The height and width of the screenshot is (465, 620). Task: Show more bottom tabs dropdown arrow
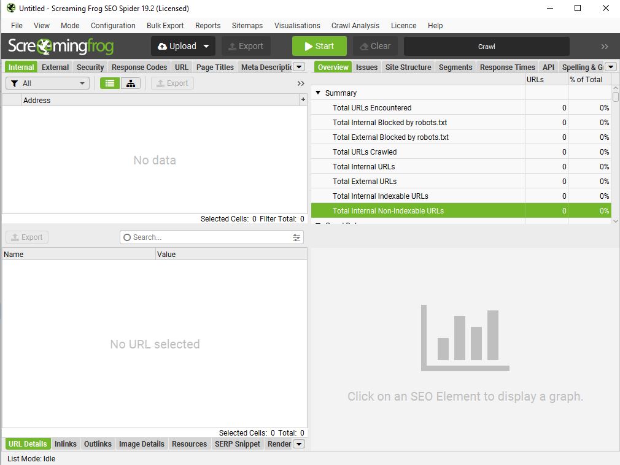(x=299, y=444)
